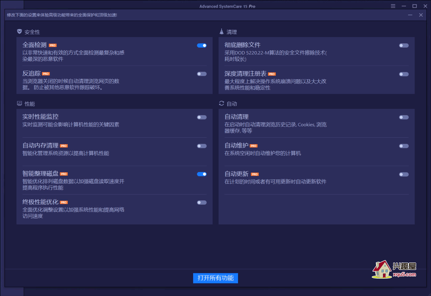
Task: Click the description 在系统空闲时自动维护您的计算机
Action: pos(263,153)
